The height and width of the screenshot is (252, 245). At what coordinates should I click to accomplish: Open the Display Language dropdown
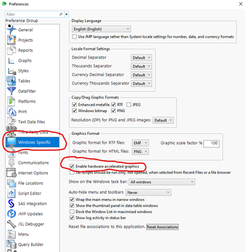pos(101,29)
